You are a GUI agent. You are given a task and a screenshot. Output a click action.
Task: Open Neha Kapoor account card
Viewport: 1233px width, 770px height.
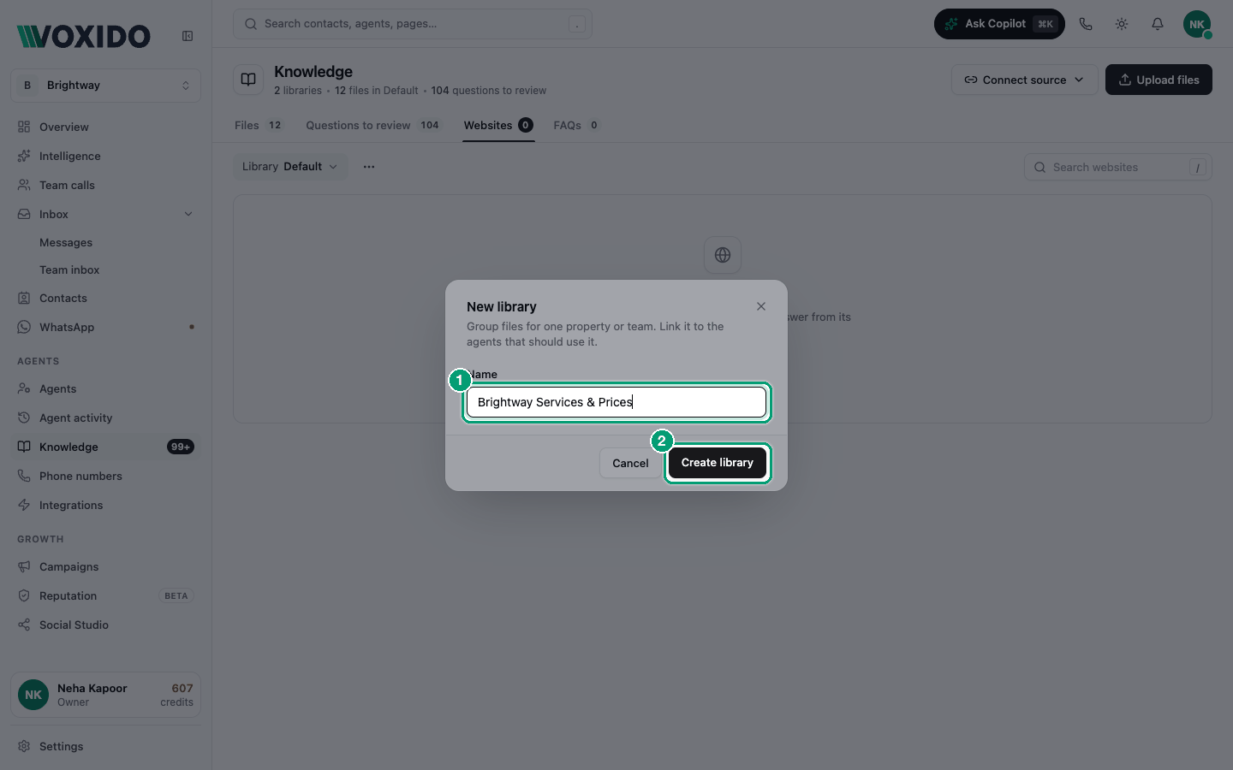click(x=105, y=695)
